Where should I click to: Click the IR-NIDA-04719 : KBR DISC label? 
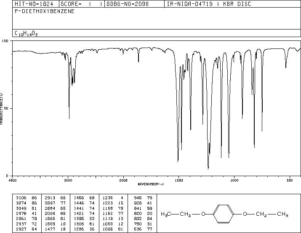pos(209,4)
